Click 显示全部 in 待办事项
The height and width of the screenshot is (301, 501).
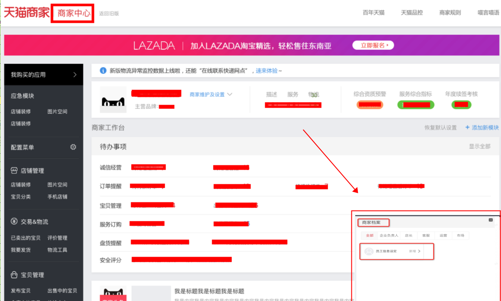[479, 146]
